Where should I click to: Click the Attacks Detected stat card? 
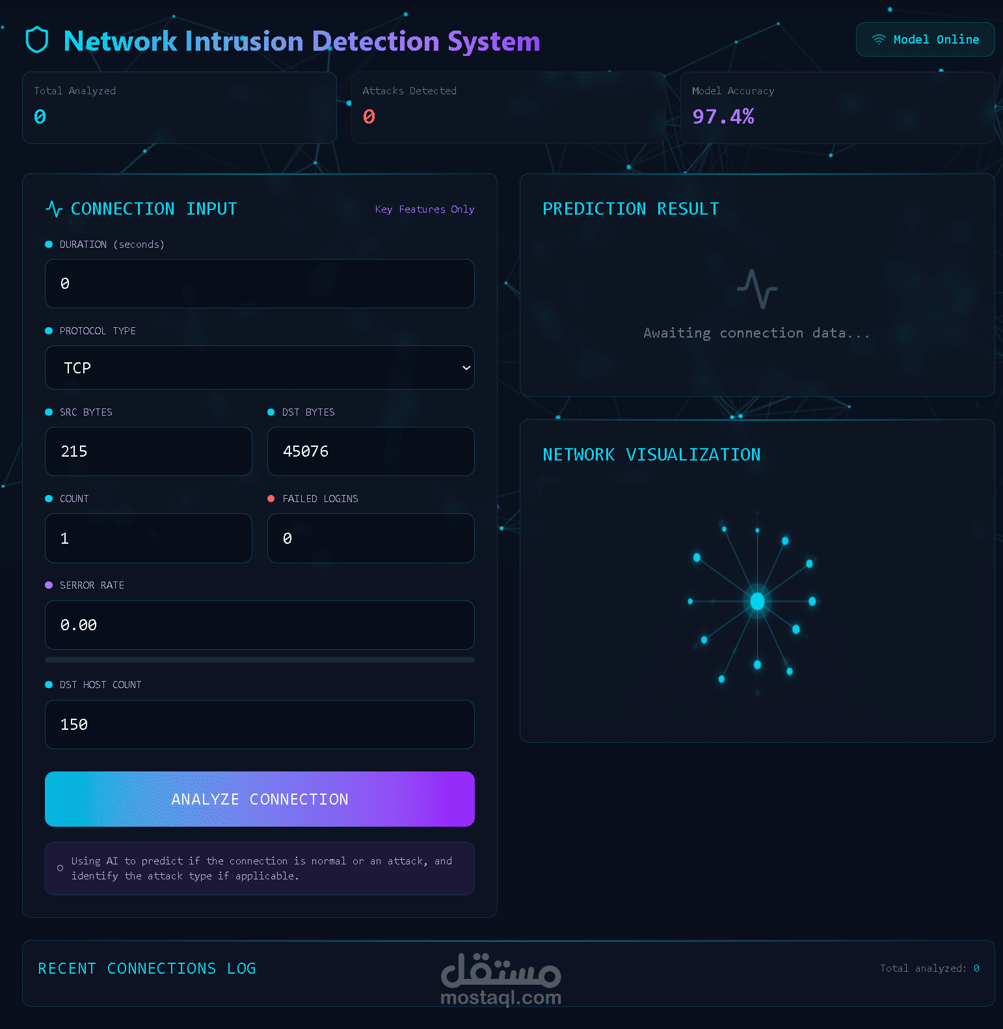click(x=508, y=107)
